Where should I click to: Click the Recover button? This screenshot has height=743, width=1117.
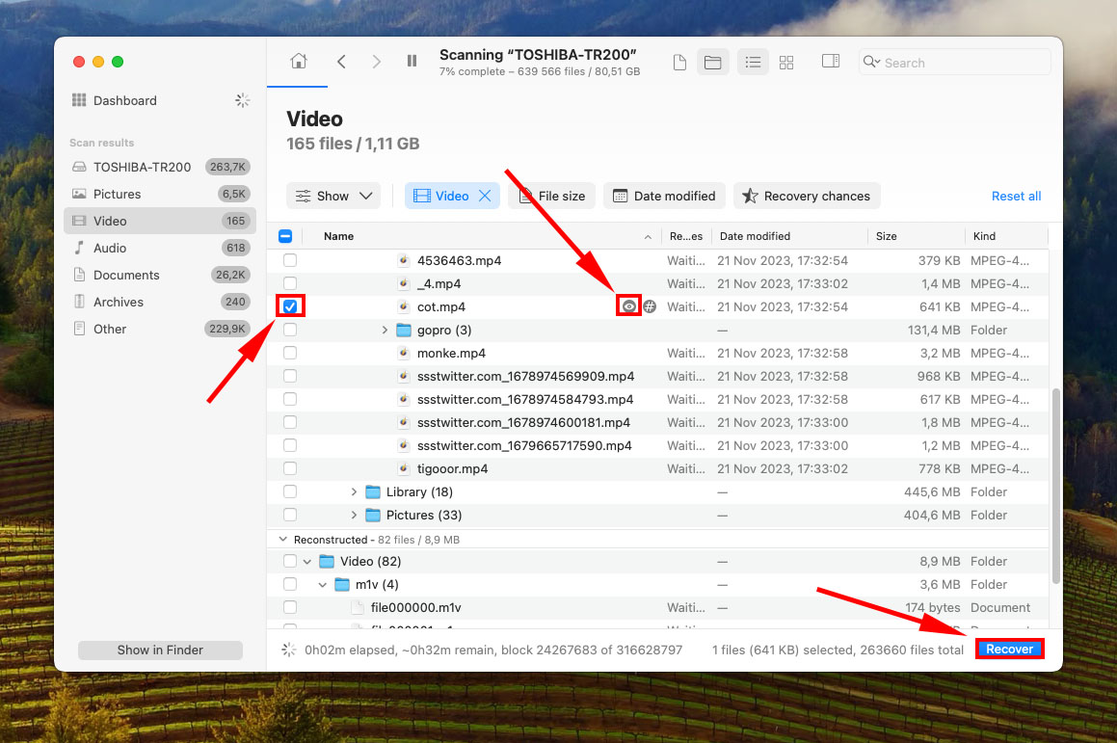click(1009, 649)
